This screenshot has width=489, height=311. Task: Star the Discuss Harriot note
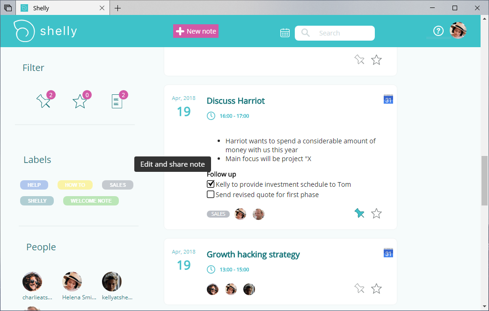[376, 213]
